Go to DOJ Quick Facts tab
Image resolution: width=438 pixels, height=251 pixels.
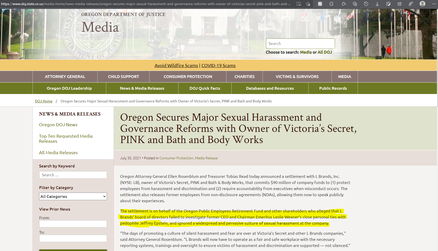point(205,88)
